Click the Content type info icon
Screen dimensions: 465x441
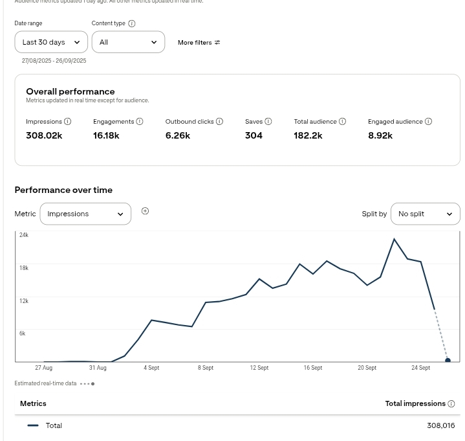pyautogui.click(x=132, y=23)
